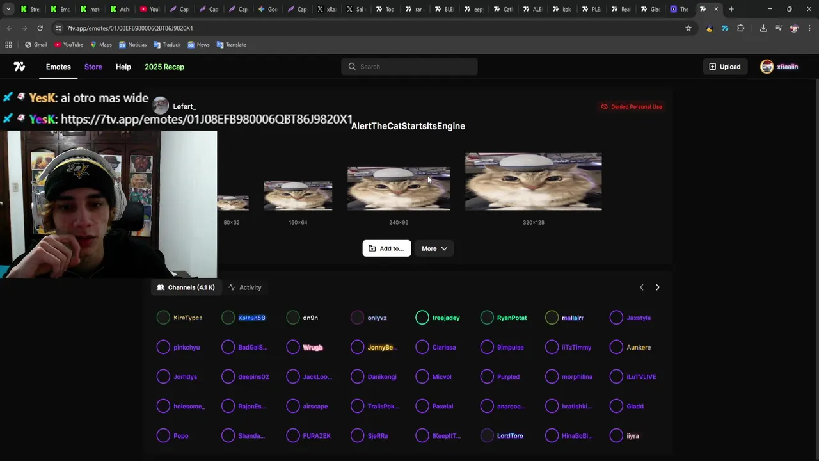This screenshot has height=461, width=819.
Task: Open Clarissa channel
Action: 436,347
